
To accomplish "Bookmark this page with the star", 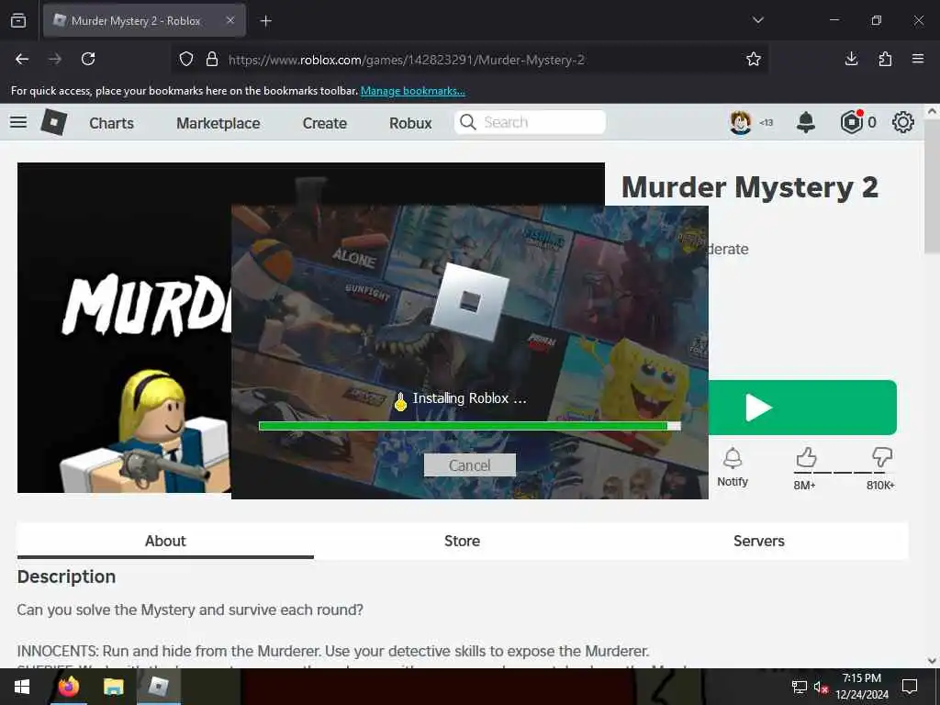I will point(754,59).
